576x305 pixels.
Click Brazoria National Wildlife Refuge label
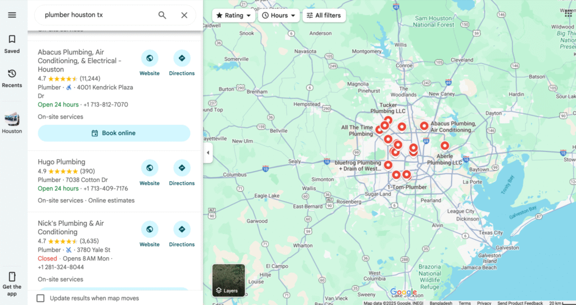pyautogui.click(x=429, y=277)
